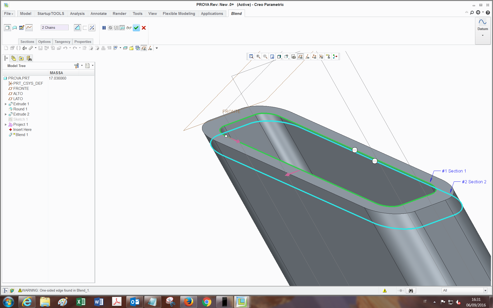
Task: Click the Undo arrow icon
Action: (65, 48)
